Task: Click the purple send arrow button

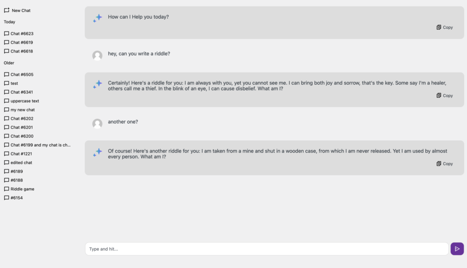Action: point(457,249)
